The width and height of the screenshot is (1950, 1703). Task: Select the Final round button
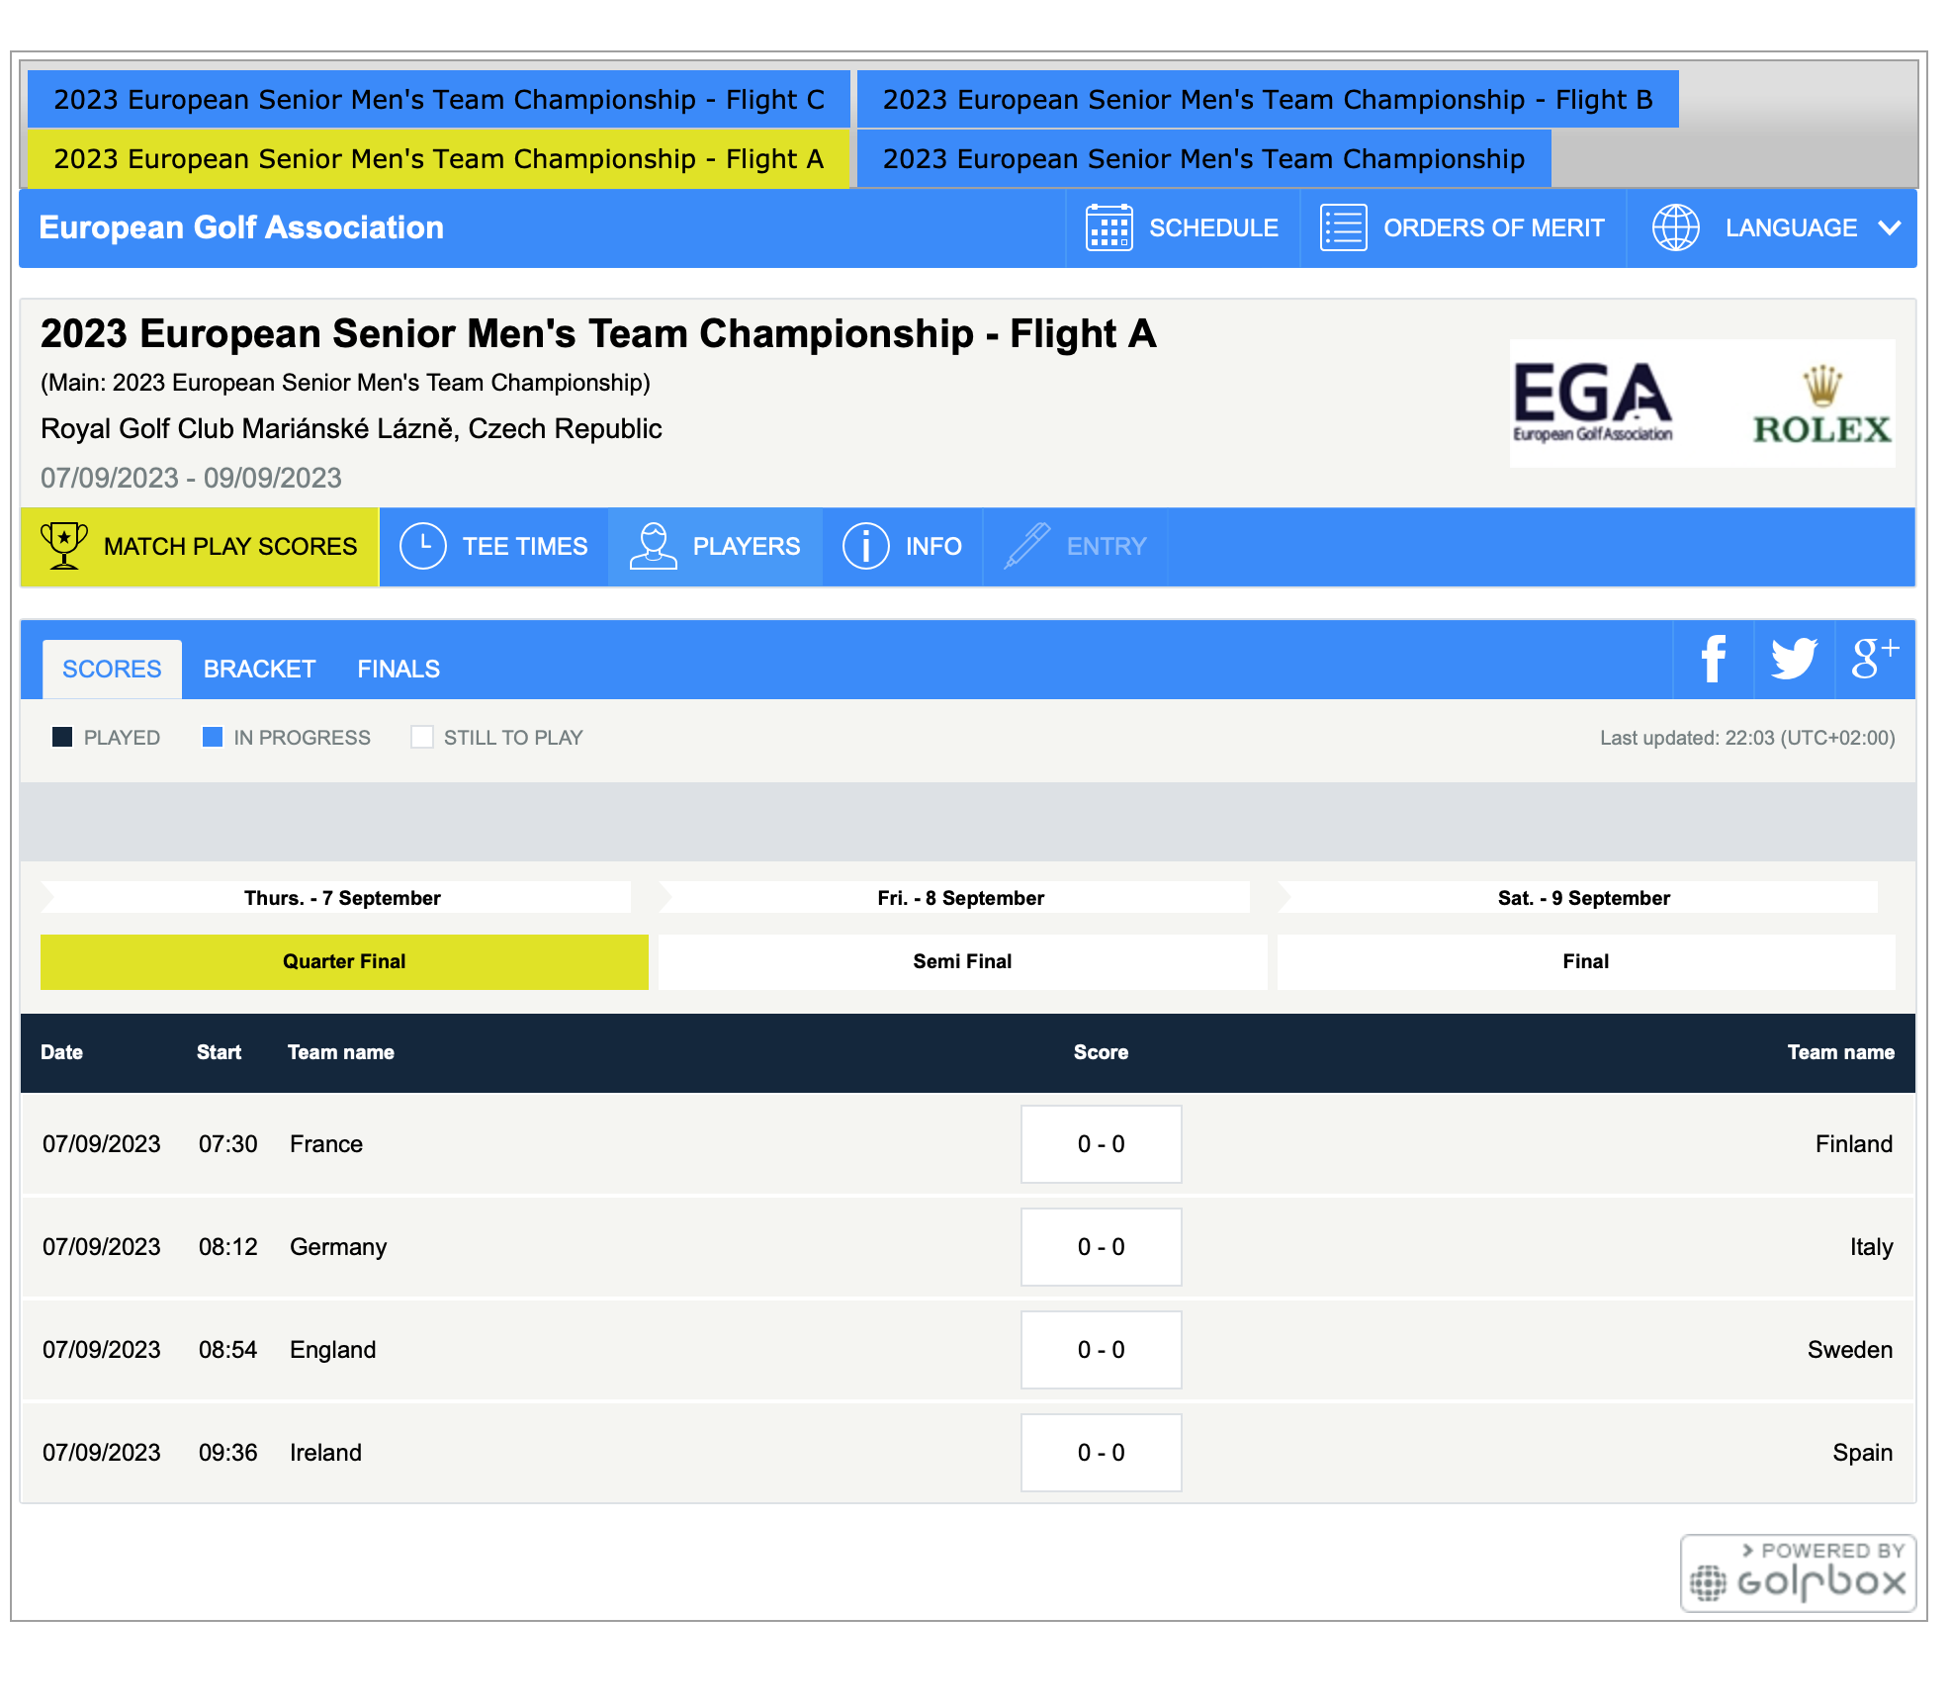click(1586, 962)
